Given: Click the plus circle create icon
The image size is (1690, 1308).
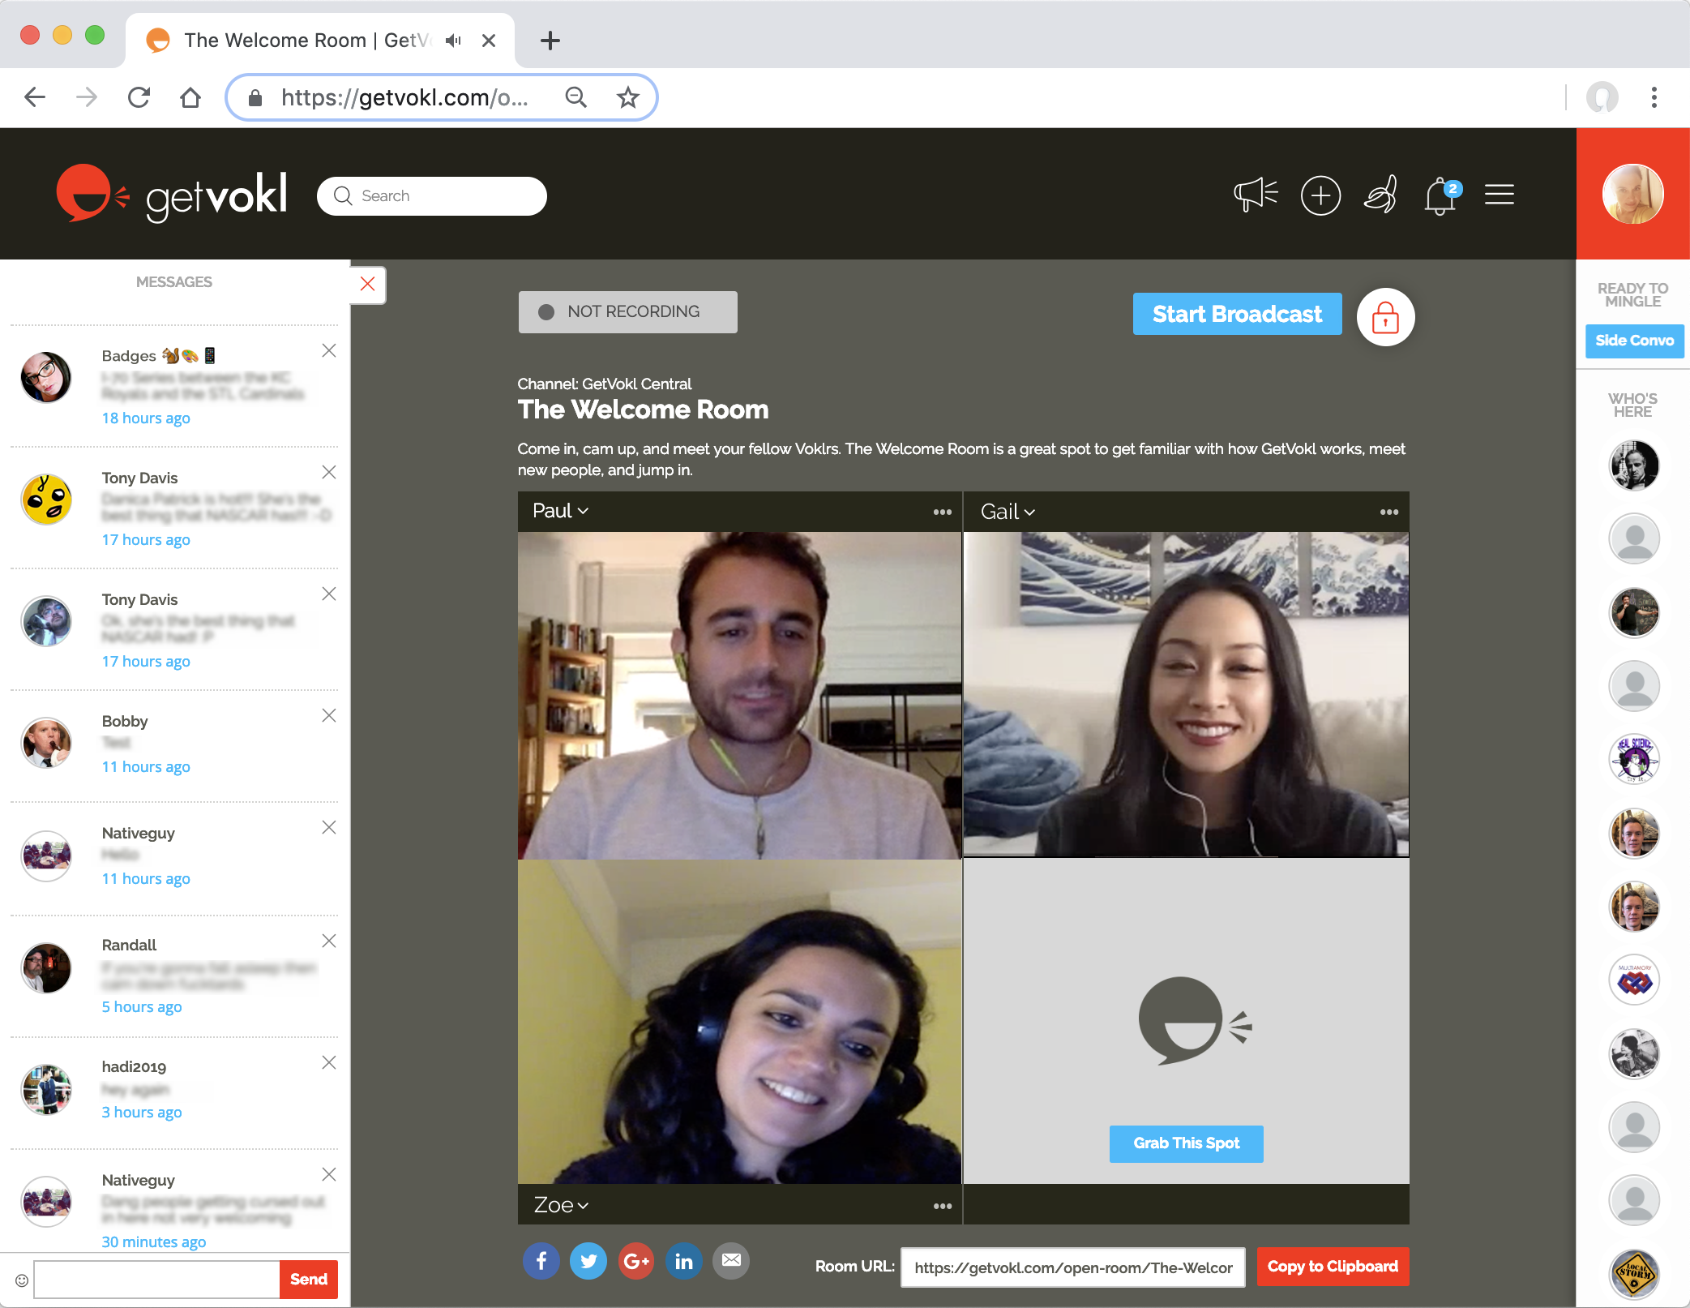Looking at the screenshot, I should click(x=1320, y=195).
